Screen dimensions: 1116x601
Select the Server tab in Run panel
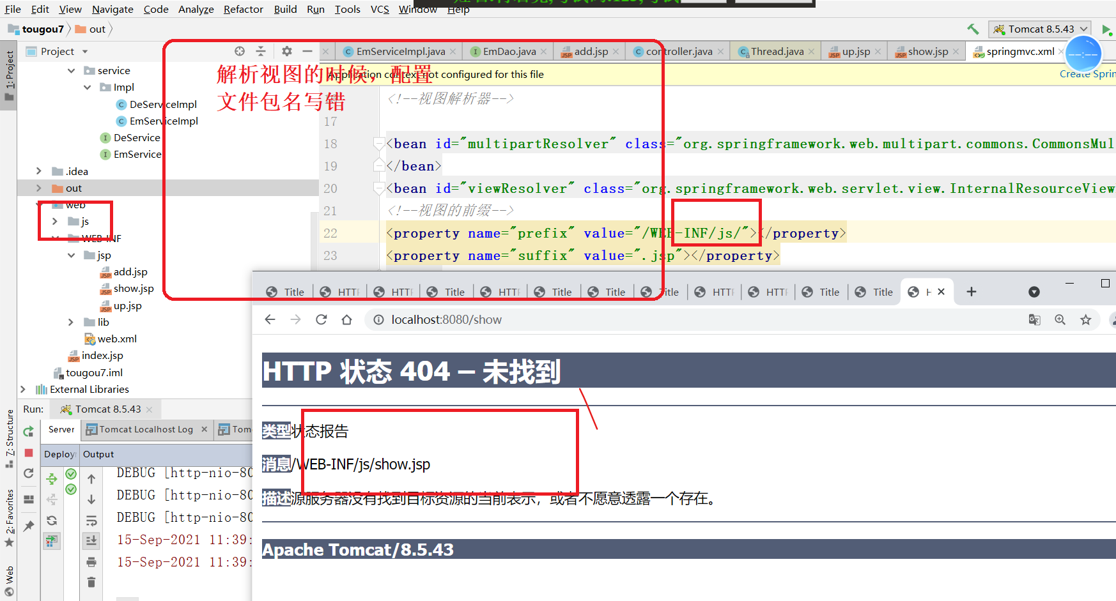[61, 430]
